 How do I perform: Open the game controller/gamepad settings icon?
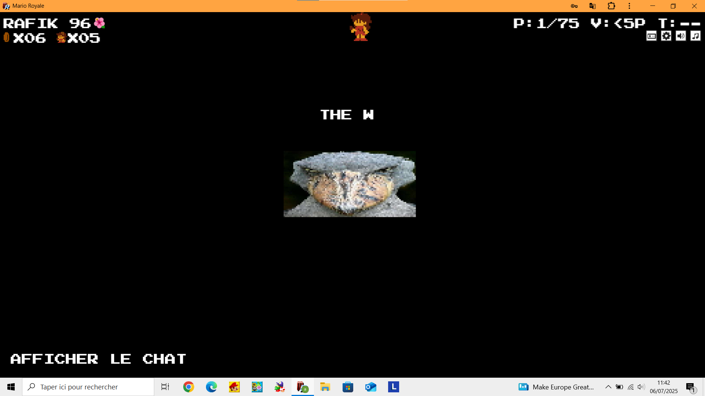tap(651, 36)
